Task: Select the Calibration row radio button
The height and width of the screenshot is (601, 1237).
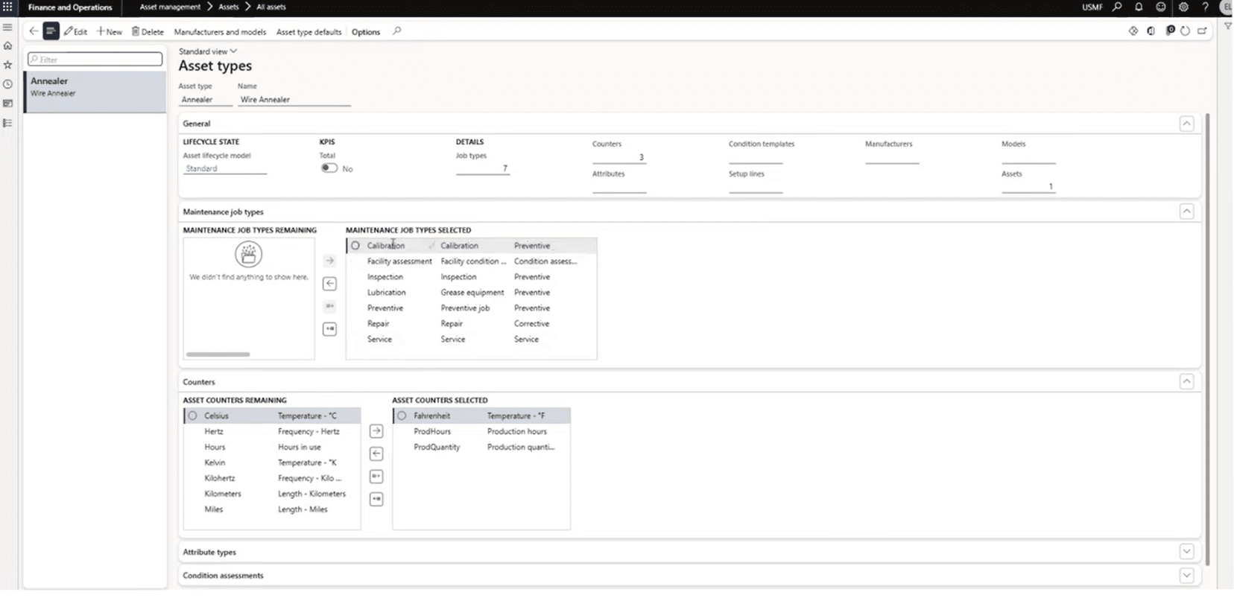Action: [x=355, y=246]
